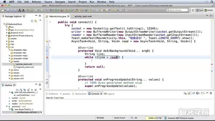Click the Spotlight search icon
Image resolution: width=215 pixels, height=121 pixels.
pos(212,2)
